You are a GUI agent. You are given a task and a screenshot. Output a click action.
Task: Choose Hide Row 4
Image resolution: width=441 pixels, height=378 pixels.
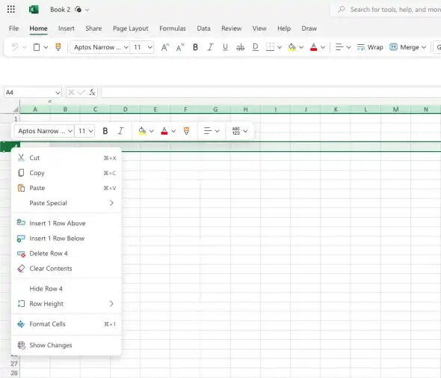coord(67,289)
